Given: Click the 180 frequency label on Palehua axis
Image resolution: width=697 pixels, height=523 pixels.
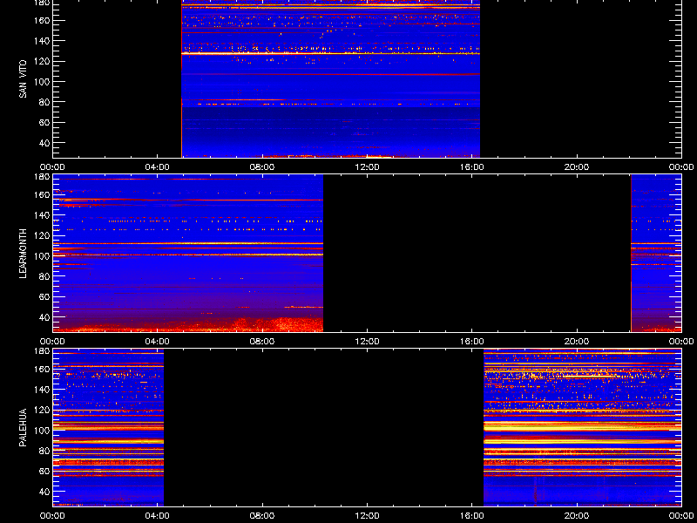Looking at the screenshot, I should [x=42, y=350].
